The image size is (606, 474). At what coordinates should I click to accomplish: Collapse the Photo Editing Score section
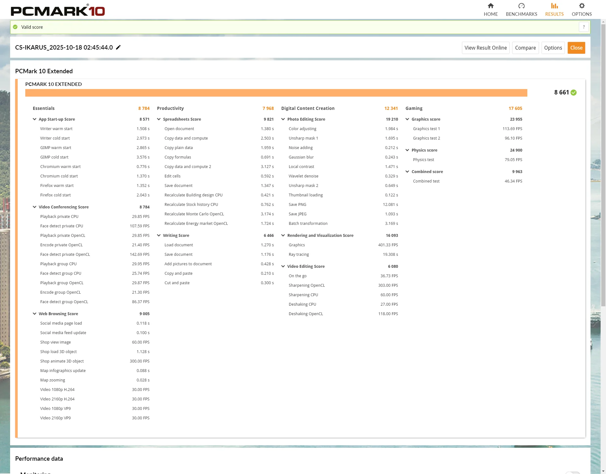[x=283, y=119]
